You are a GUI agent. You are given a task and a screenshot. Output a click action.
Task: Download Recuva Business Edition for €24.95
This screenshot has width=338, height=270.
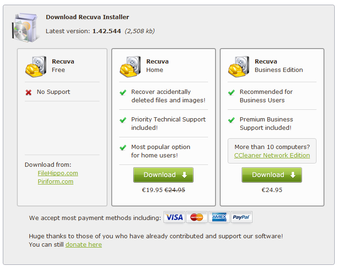click(x=272, y=175)
